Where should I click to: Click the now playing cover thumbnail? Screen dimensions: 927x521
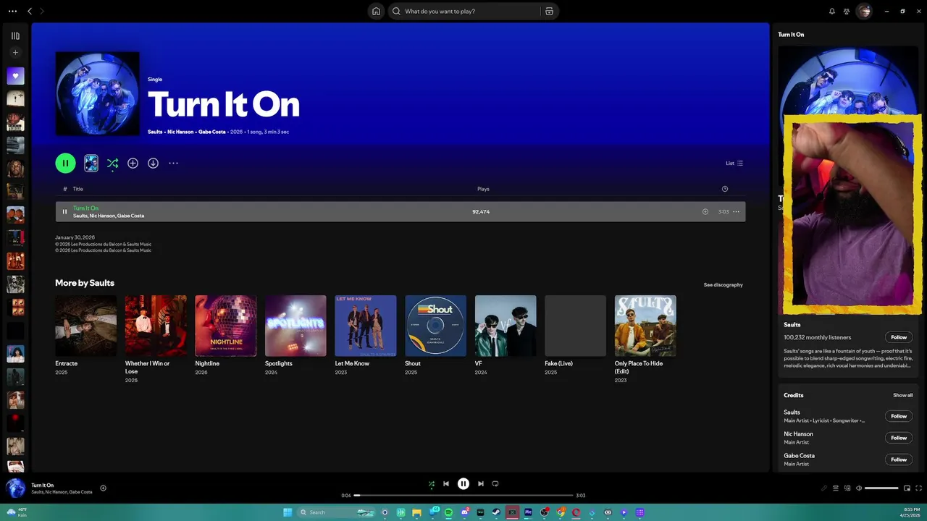15,488
